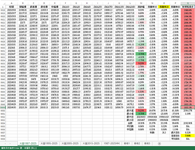Click next sheet navigation arrow
This screenshot has width=195, height=150.
click(10, 144)
